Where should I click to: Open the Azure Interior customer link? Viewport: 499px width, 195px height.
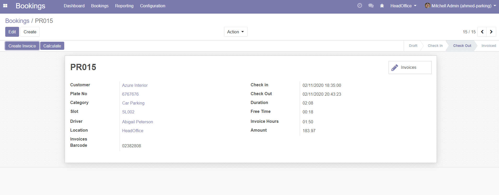click(135, 85)
